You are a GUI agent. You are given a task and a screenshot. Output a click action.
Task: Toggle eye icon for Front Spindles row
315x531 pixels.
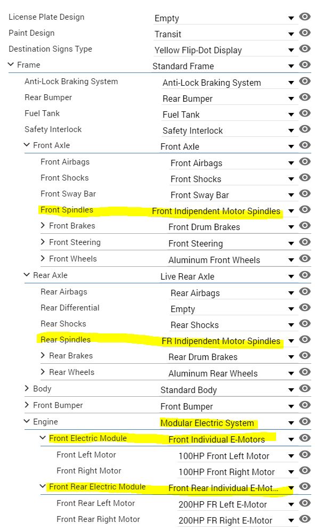coord(305,209)
